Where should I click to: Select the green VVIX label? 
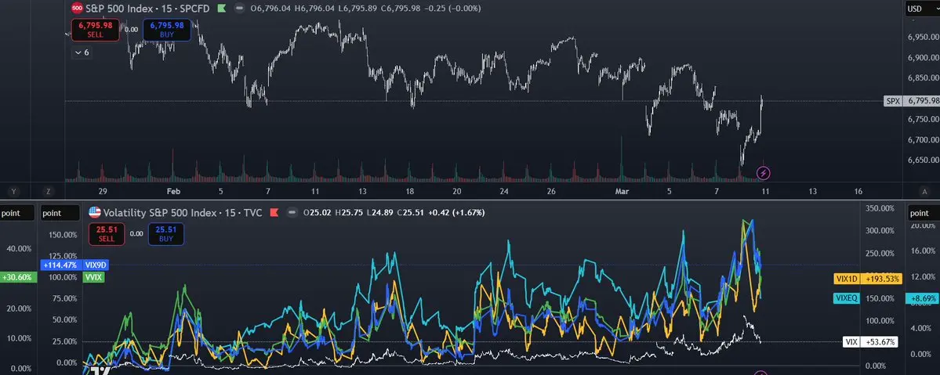(x=94, y=277)
